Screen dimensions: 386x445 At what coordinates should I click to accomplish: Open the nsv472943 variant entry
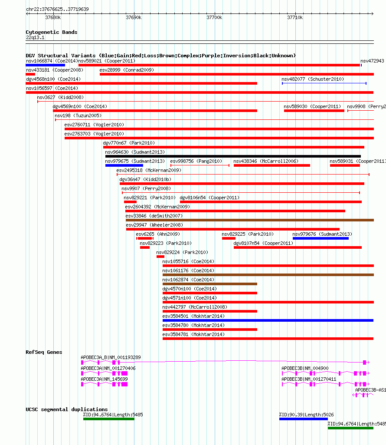pyautogui.click(x=372, y=61)
